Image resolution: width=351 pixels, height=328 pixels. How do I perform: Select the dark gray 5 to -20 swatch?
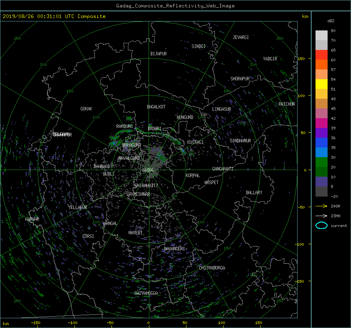coord(321,191)
